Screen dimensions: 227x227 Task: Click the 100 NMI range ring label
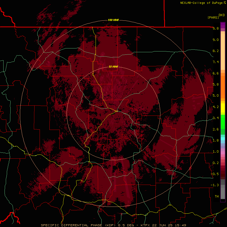(113, 20)
